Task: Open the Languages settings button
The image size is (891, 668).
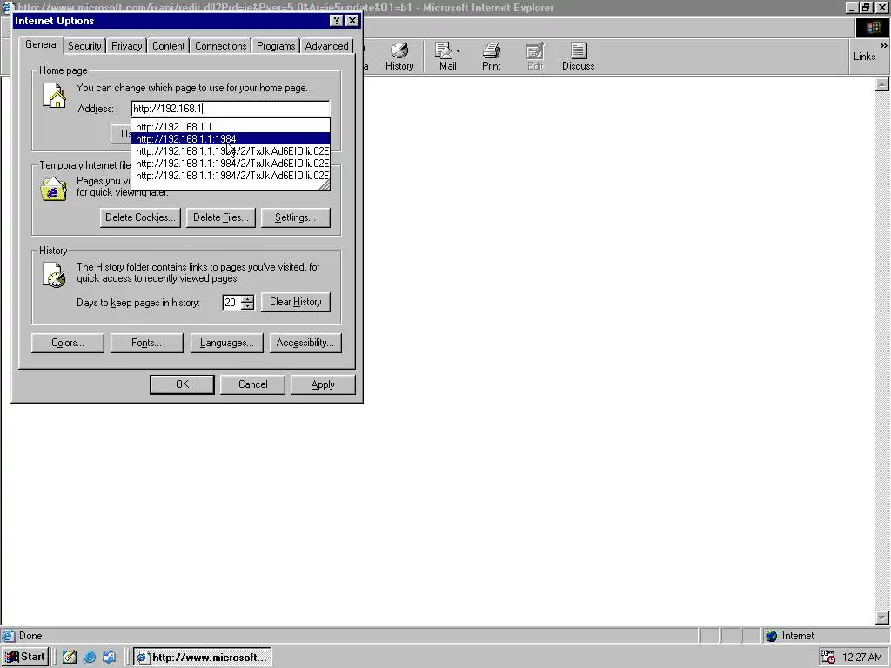Action: 227,343
